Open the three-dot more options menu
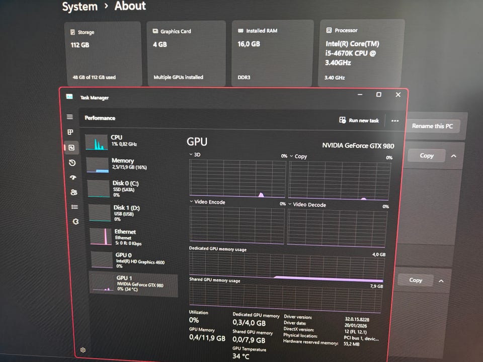Screen dimensions: 483x362 coord(395,121)
